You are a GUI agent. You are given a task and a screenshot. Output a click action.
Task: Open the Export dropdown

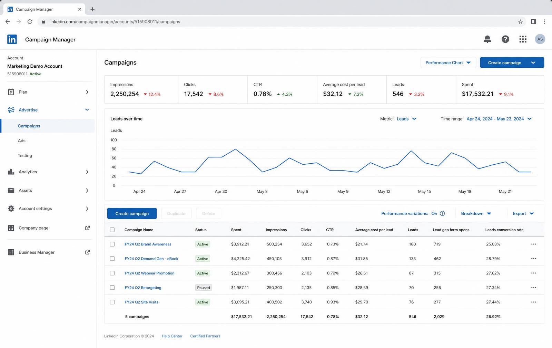523,213
